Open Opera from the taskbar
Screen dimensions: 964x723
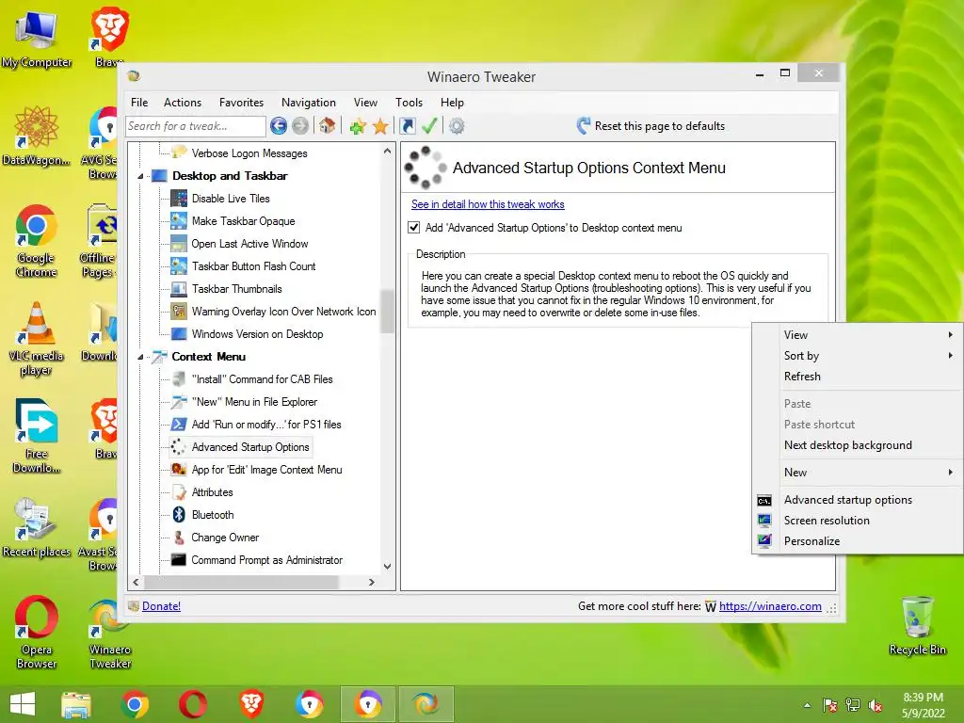click(x=193, y=704)
